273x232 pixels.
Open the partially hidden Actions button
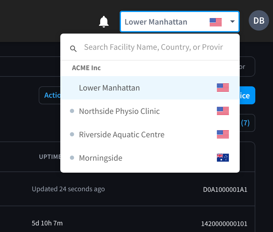(x=49, y=95)
